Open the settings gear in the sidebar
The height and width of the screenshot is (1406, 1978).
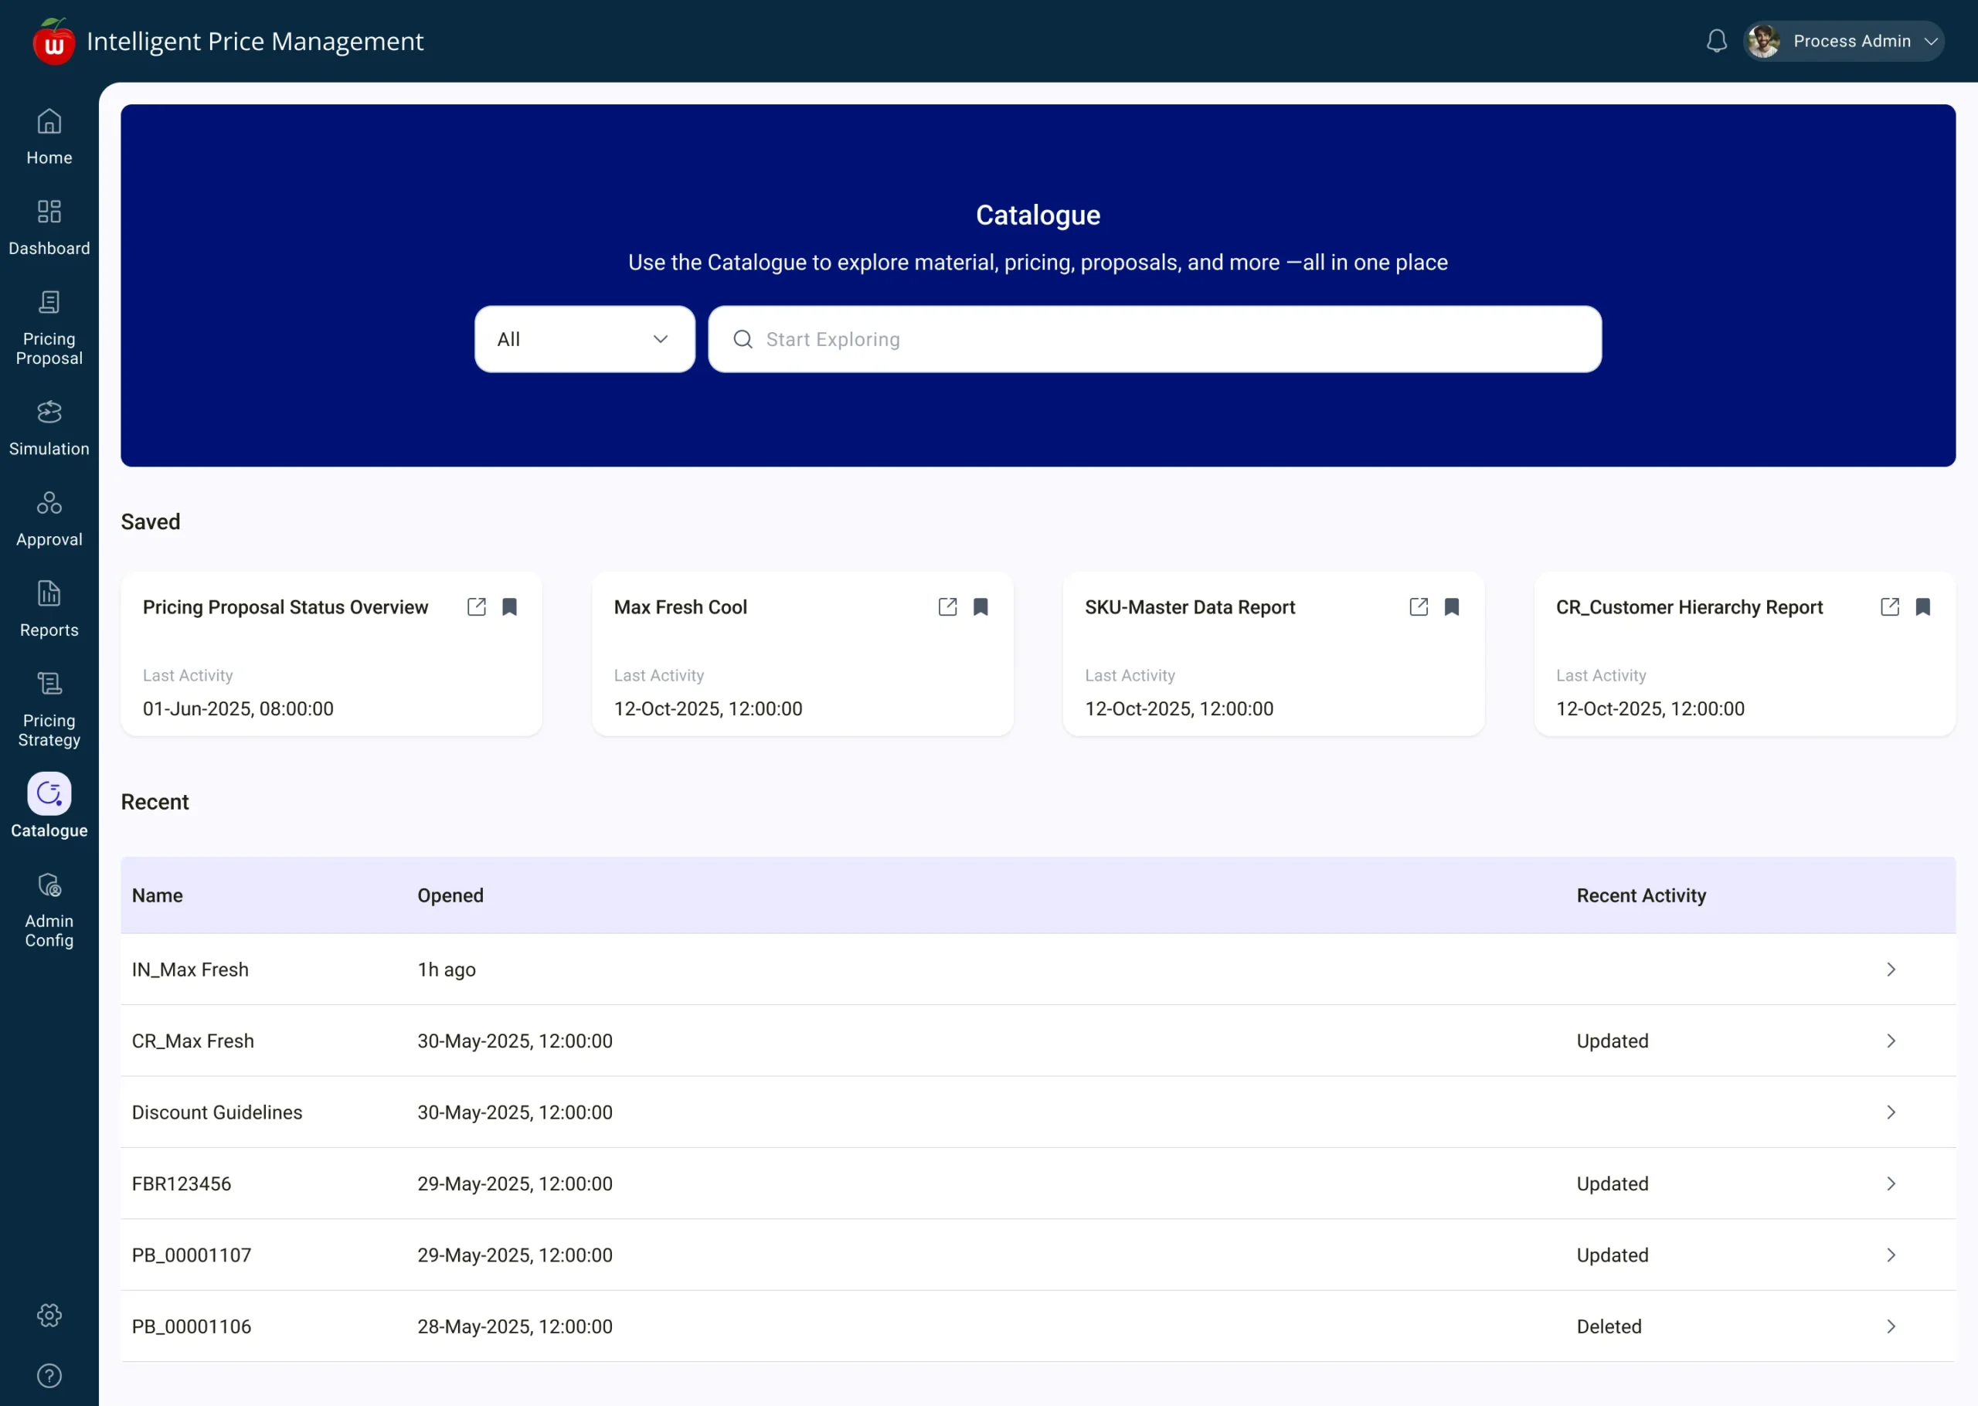(x=49, y=1315)
